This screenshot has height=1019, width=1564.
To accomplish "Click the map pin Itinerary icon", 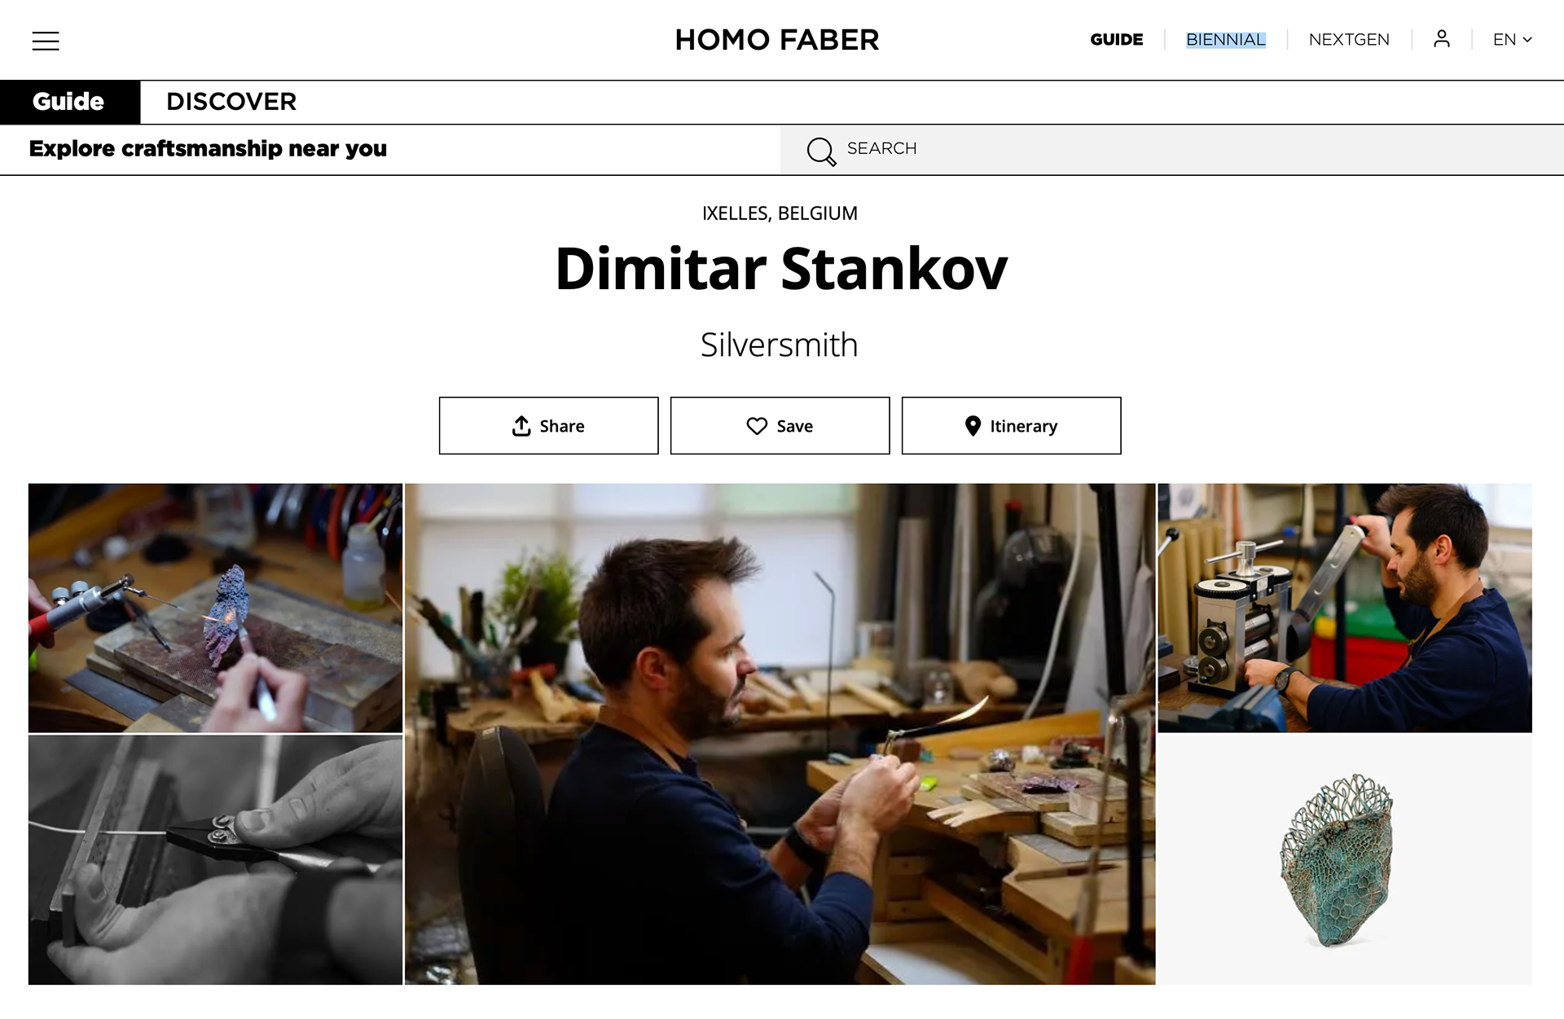I will [x=973, y=426].
